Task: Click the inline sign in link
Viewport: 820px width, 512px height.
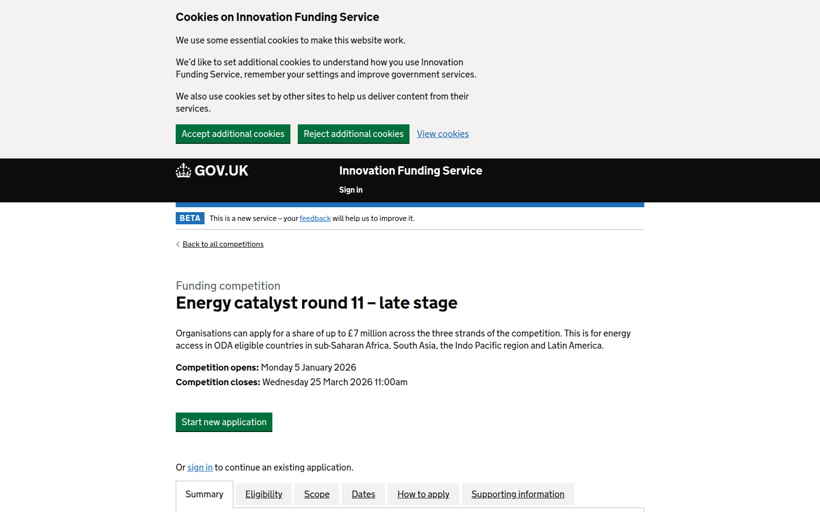Action: pos(200,468)
